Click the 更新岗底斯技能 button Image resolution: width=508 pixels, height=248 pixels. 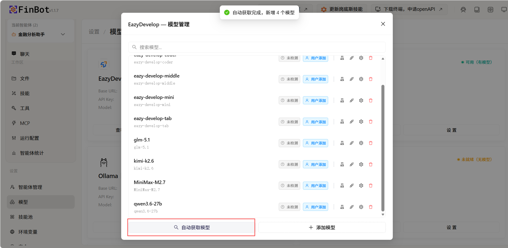(x=342, y=9)
